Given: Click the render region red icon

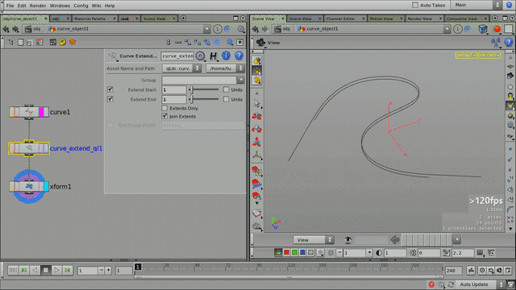Looking at the screenshot, I should point(497,29).
